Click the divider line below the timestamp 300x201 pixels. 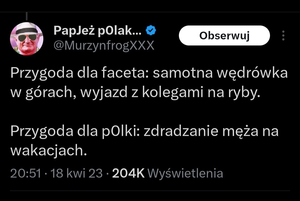tap(150, 191)
